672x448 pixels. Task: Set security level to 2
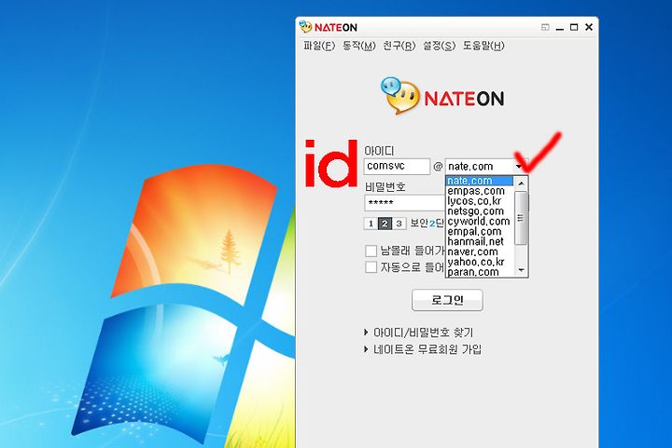[x=385, y=224]
